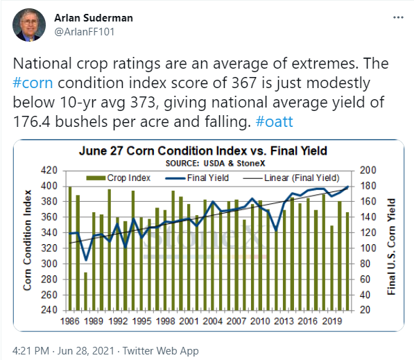The height and width of the screenshot is (360, 414).
Task: Click the Twitter Web App source link
Action: click(160, 351)
